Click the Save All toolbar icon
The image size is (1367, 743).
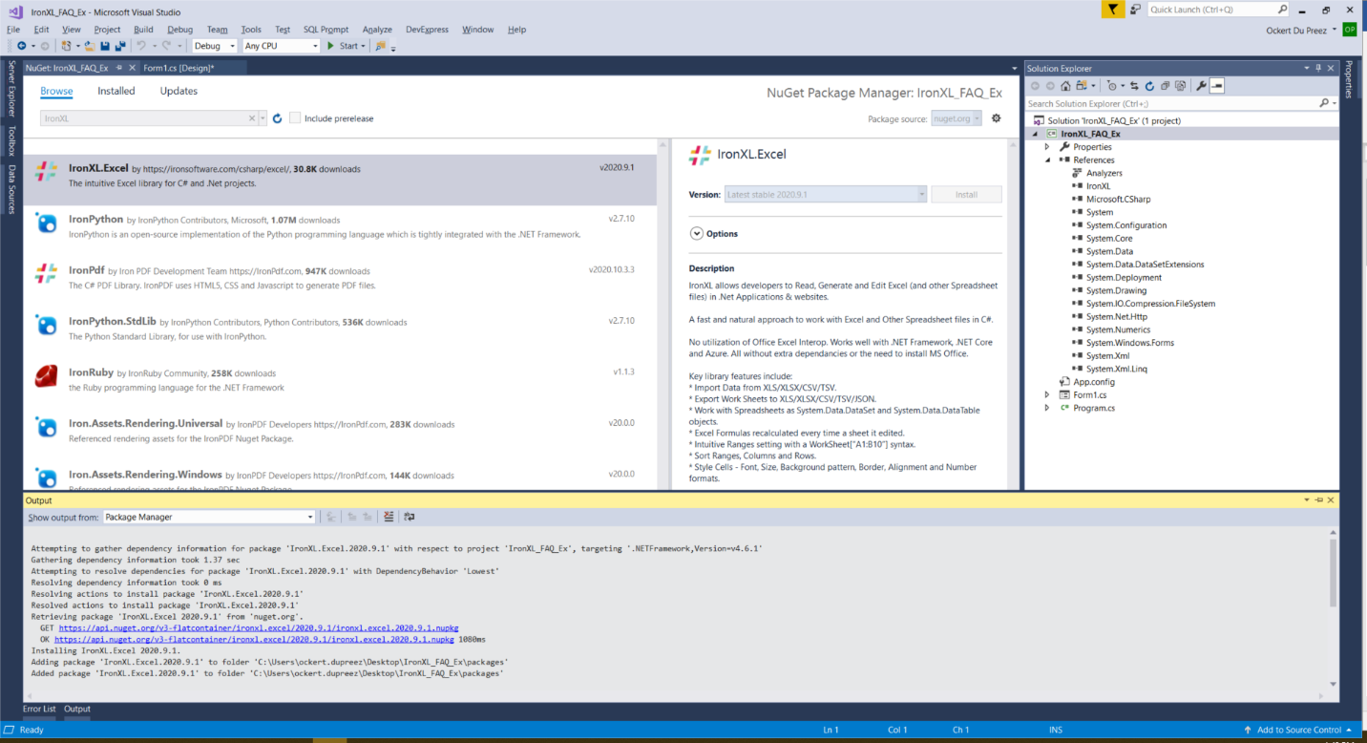(x=120, y=46)
